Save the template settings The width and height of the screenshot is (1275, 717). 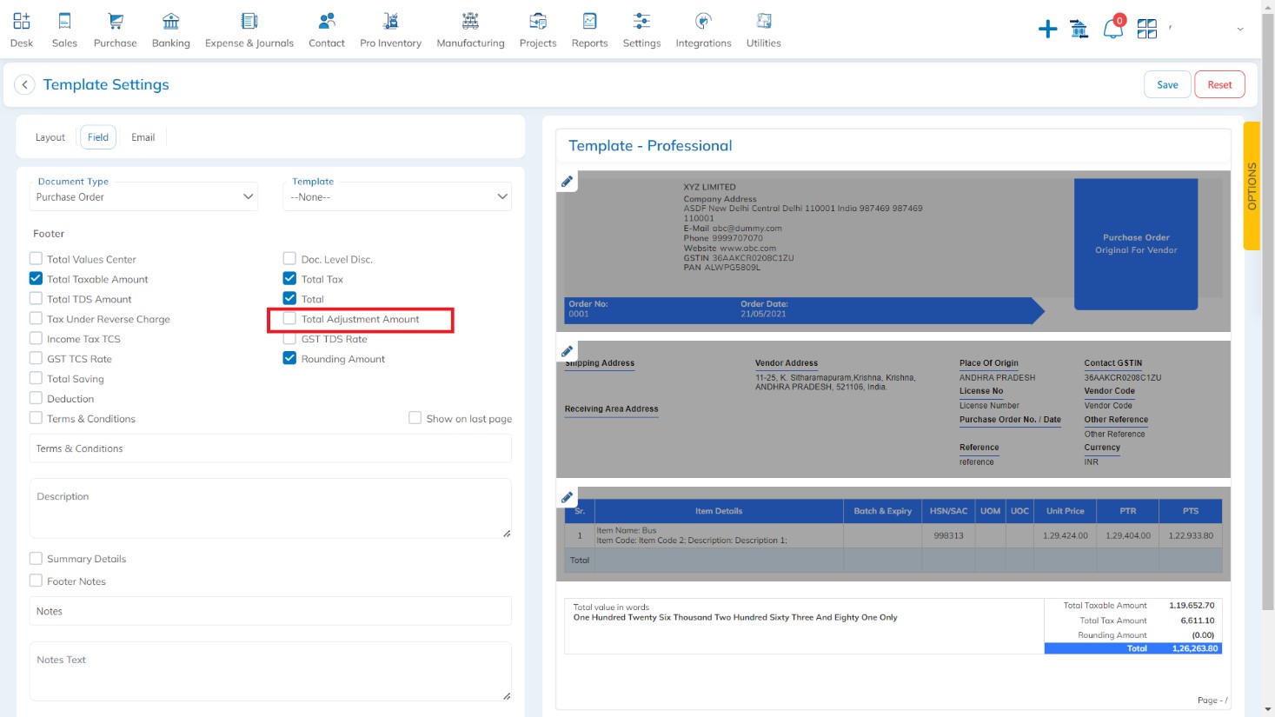tap(1167, 84)
